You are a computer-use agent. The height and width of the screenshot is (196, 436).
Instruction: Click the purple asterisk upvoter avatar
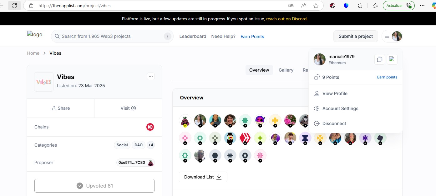(365, 138)
